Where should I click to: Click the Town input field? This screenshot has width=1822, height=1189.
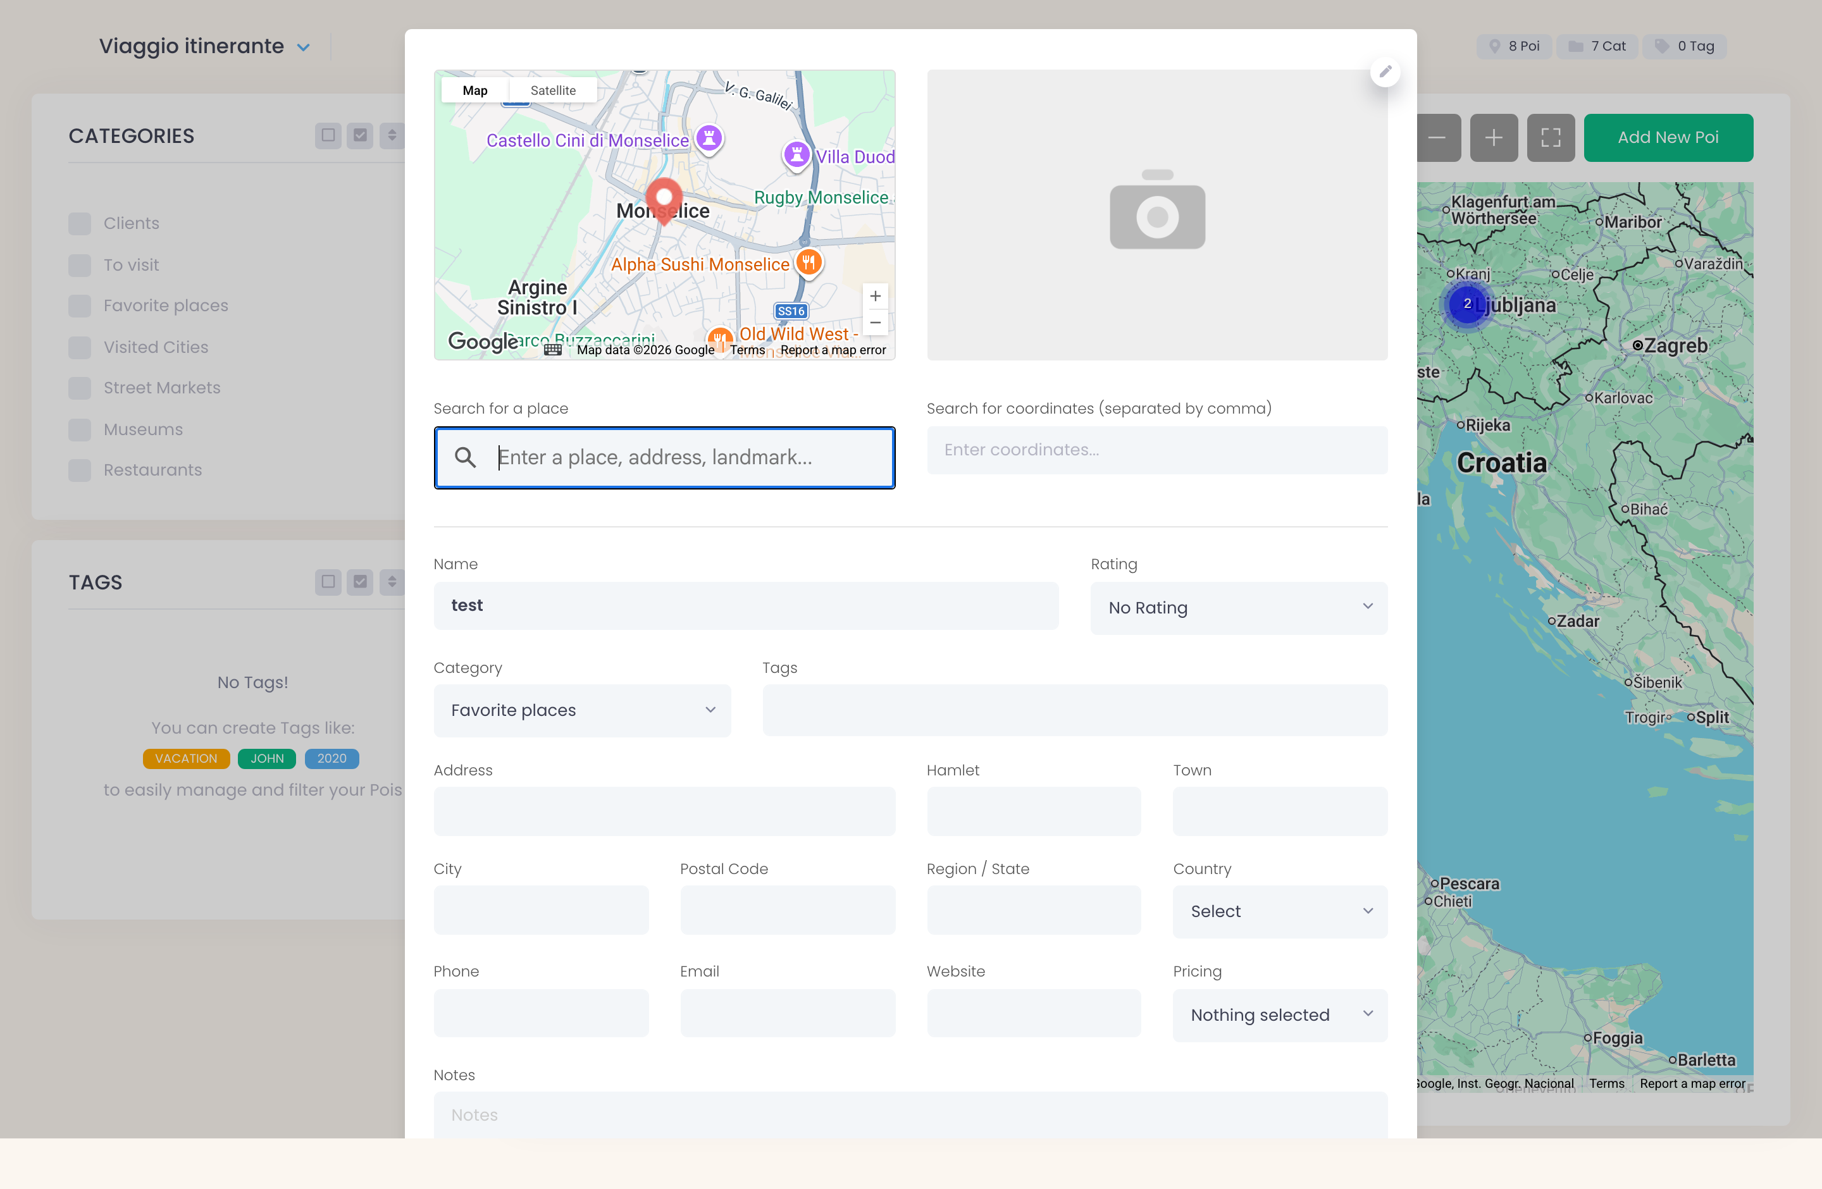pyautogui.click(x=1280, y=811)
